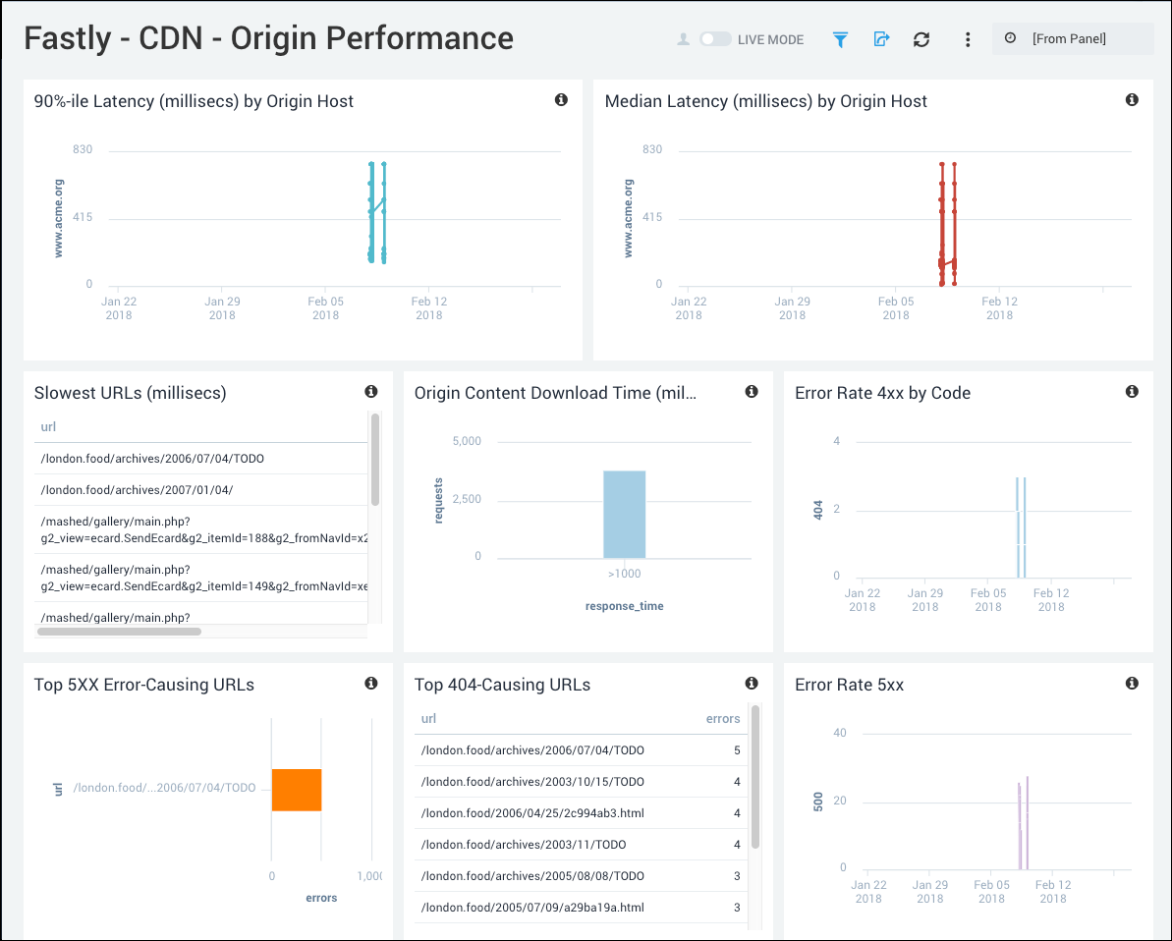Open the three-dot options menu

[968, 39]
